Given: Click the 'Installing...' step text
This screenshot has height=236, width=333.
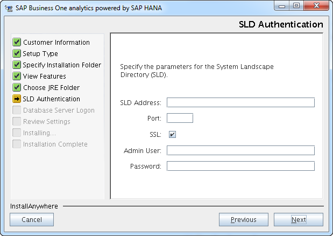Looking at the screenshot, I should pyautogui.click(x=39, y=133).
